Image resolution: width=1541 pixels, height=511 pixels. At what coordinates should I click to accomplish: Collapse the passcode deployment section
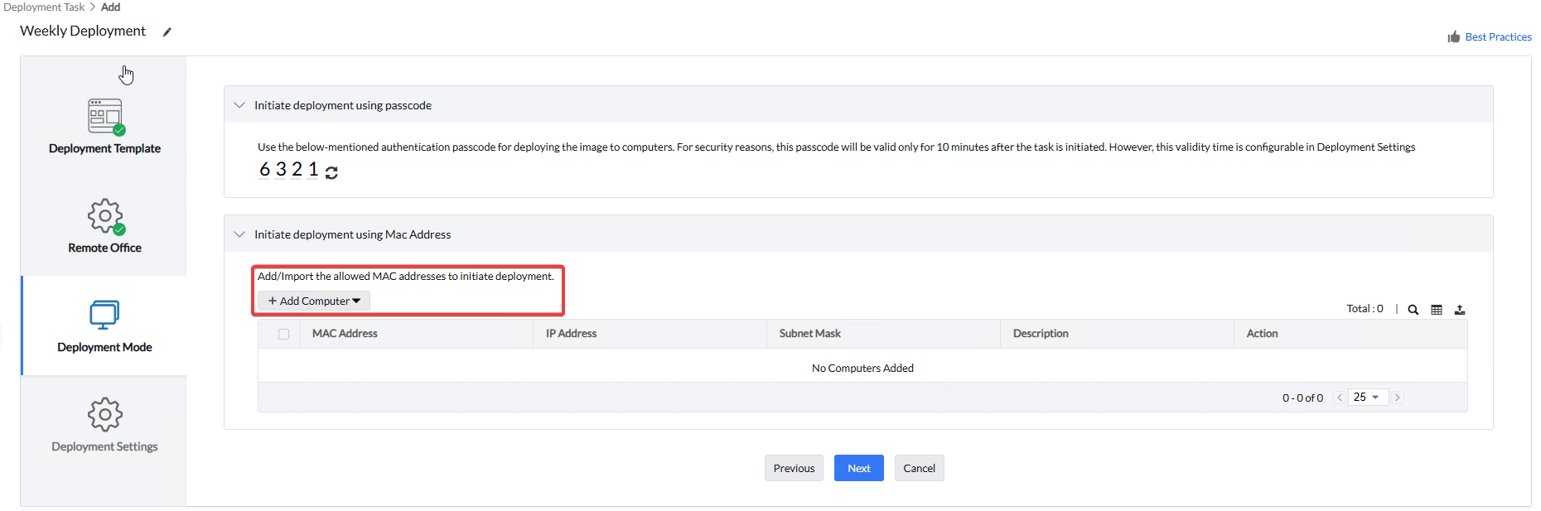239,105
